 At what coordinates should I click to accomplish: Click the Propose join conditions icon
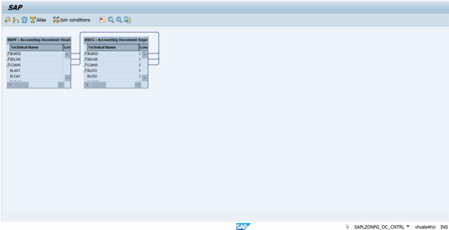[x=16, y=20]
